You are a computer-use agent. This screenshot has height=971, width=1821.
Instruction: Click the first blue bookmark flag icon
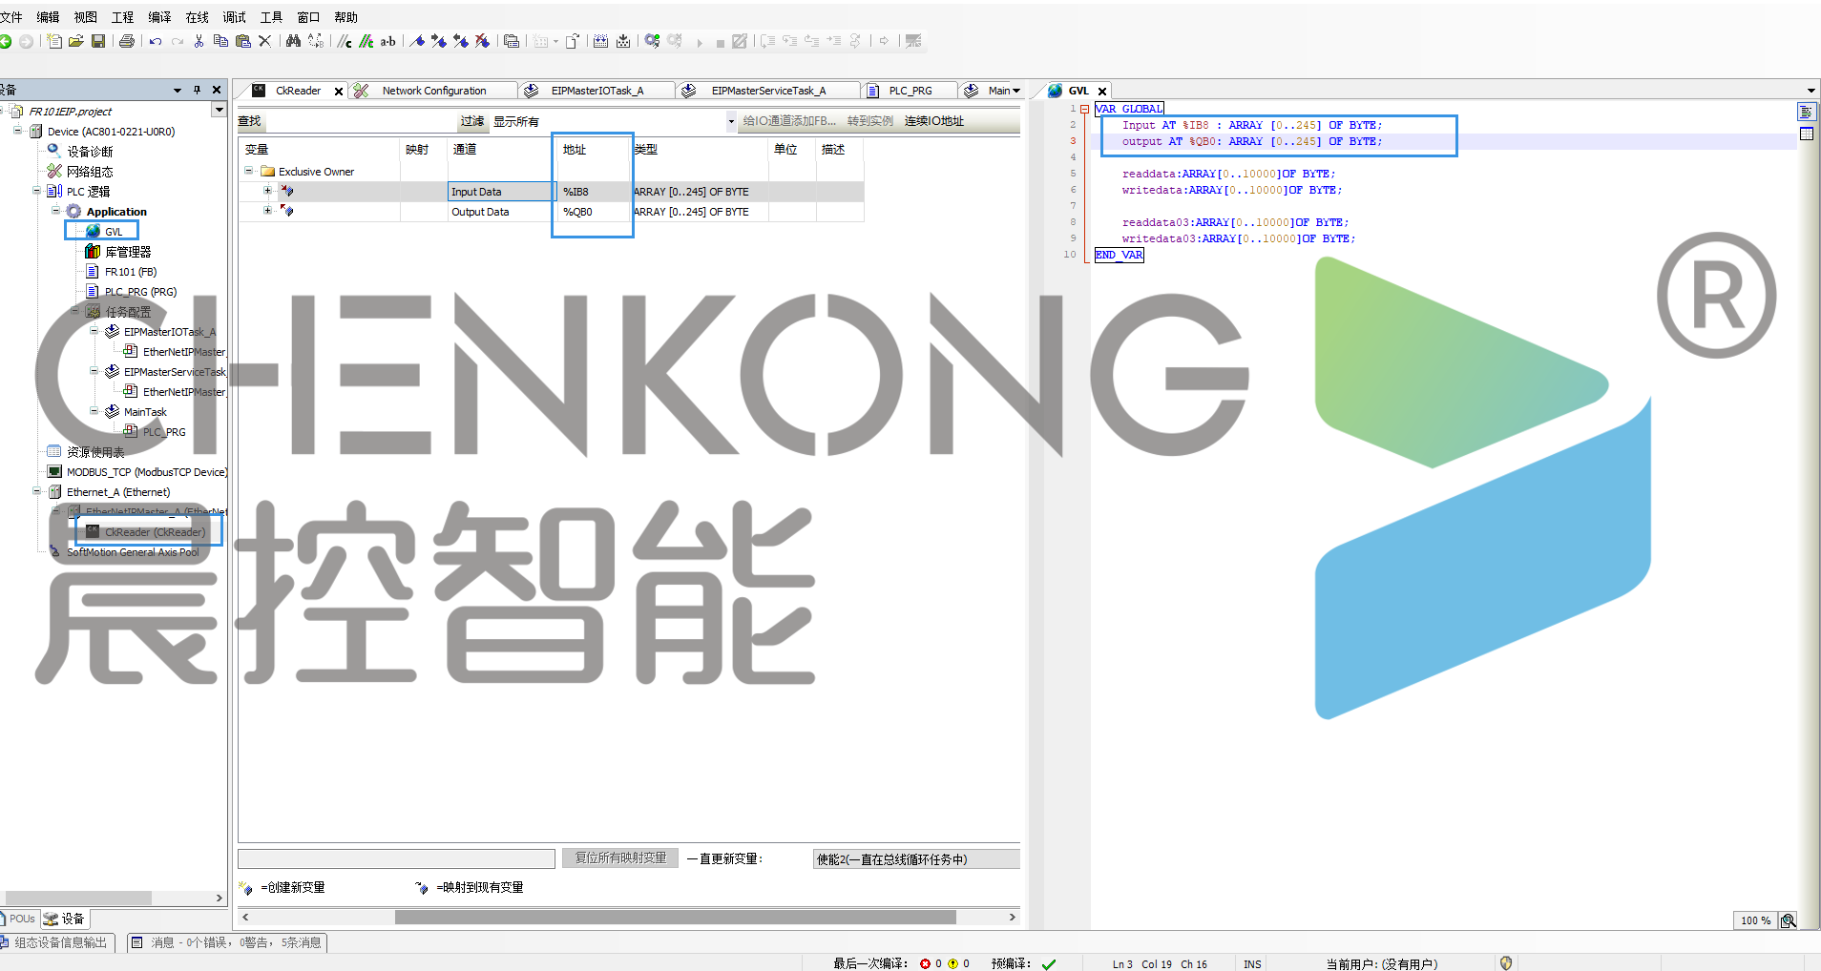tap(417, 41)
